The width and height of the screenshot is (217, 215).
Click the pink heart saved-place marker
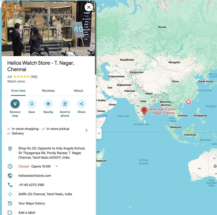[188, 102]
